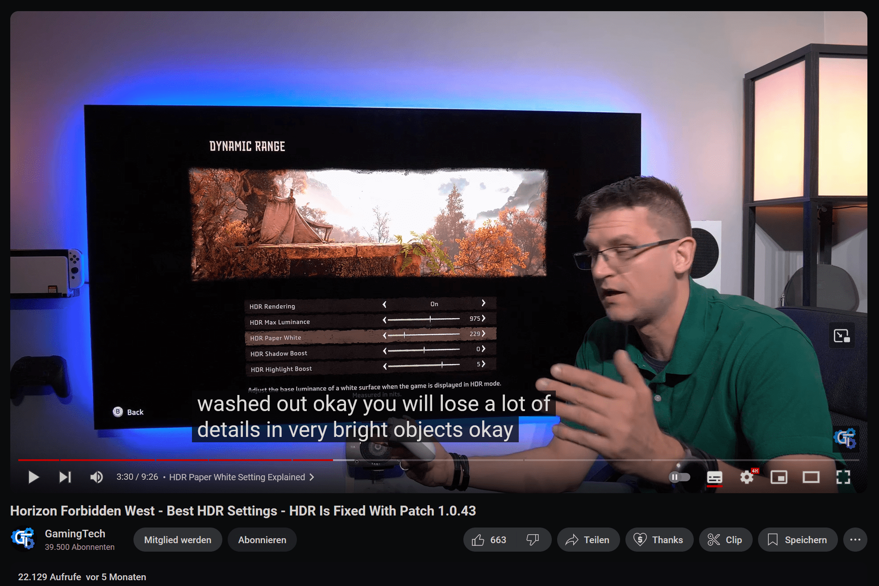Mute the video volume speaker icon

point(96,477)
